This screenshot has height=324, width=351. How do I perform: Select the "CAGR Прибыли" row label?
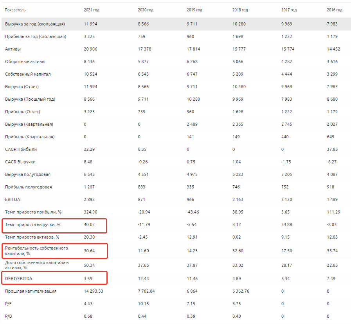click(21, 149)
